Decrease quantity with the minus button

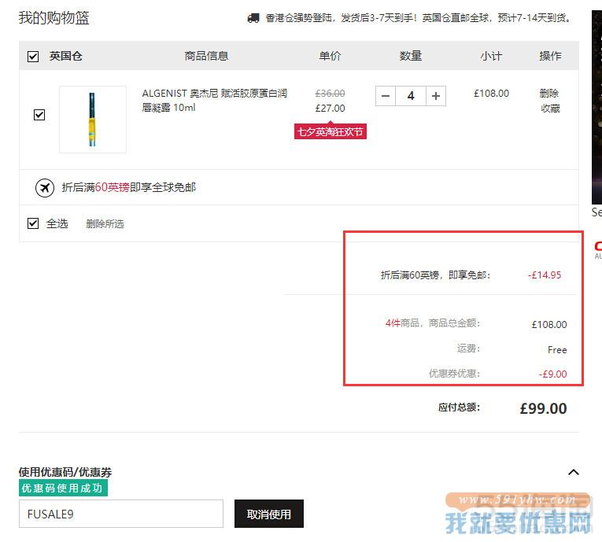tap(386, 96)
